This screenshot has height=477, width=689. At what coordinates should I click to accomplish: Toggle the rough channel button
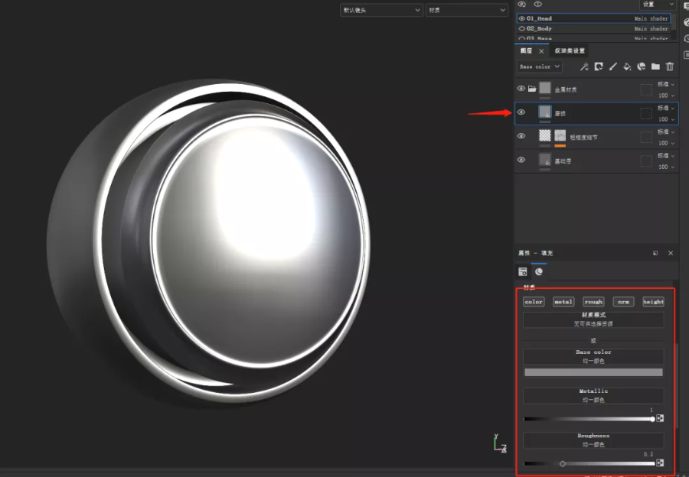(593, 302)
